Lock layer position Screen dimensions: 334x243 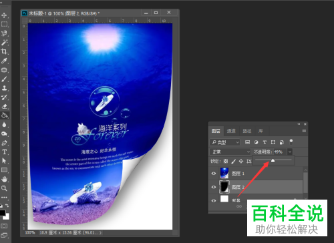pos(241,161)
